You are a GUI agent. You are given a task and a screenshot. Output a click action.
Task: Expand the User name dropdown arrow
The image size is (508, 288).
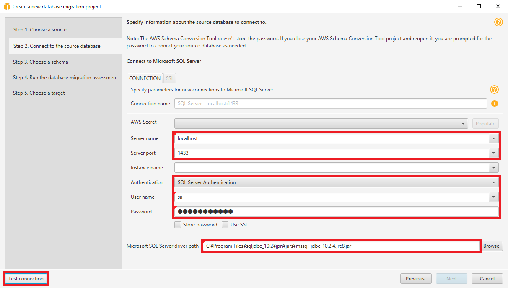tap(494, 197)
